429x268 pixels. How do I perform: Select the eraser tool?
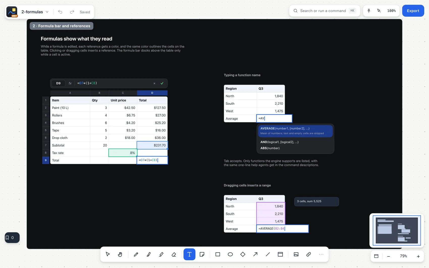coord(174,254)
